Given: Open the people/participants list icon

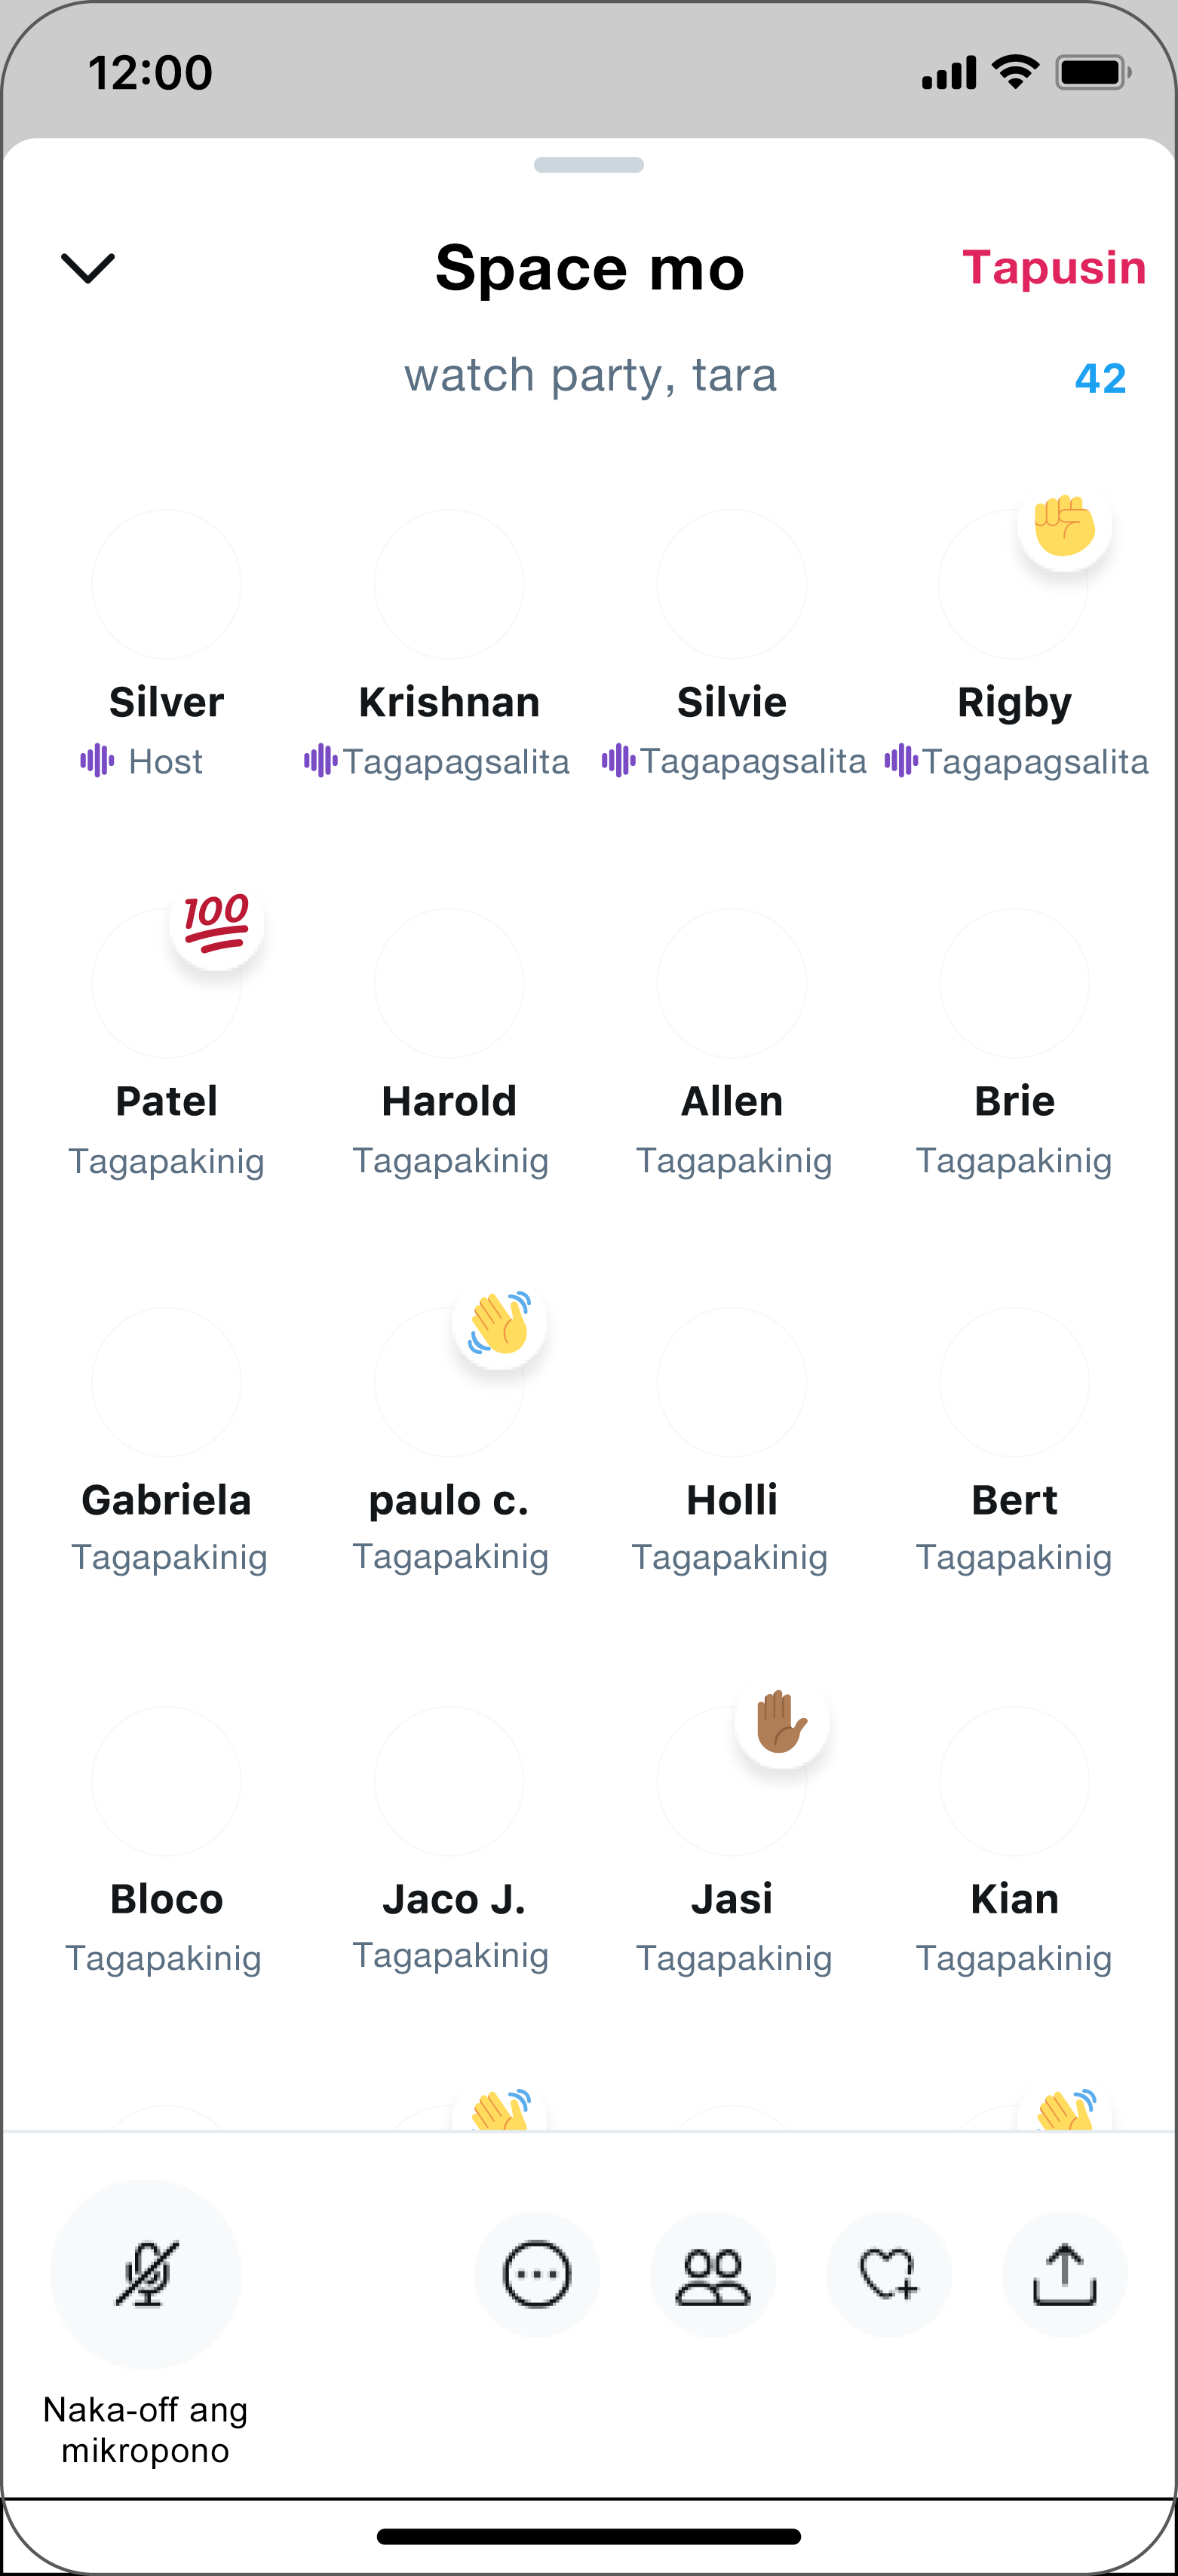Looking at the screenshot, I should 713,2273.
